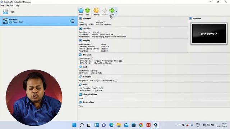This screenshot has width=230, height=129.
Task: Open the Help menu
Action: (18, 6)
